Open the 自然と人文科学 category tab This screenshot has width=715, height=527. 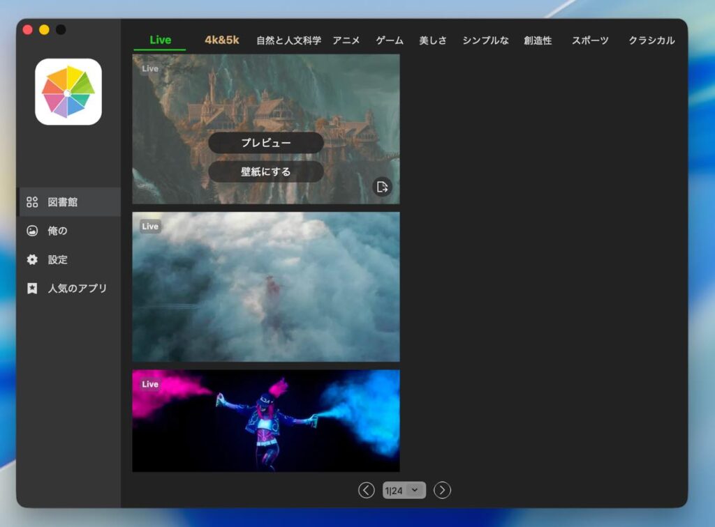[x=288, y=40]
